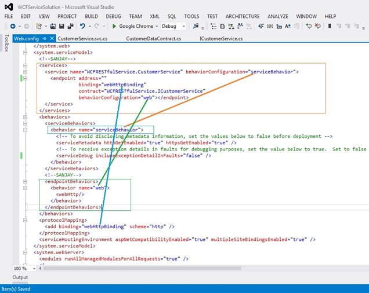Open the BUILD menu
The height and width of the screenshot is (293, 369).
91,16
